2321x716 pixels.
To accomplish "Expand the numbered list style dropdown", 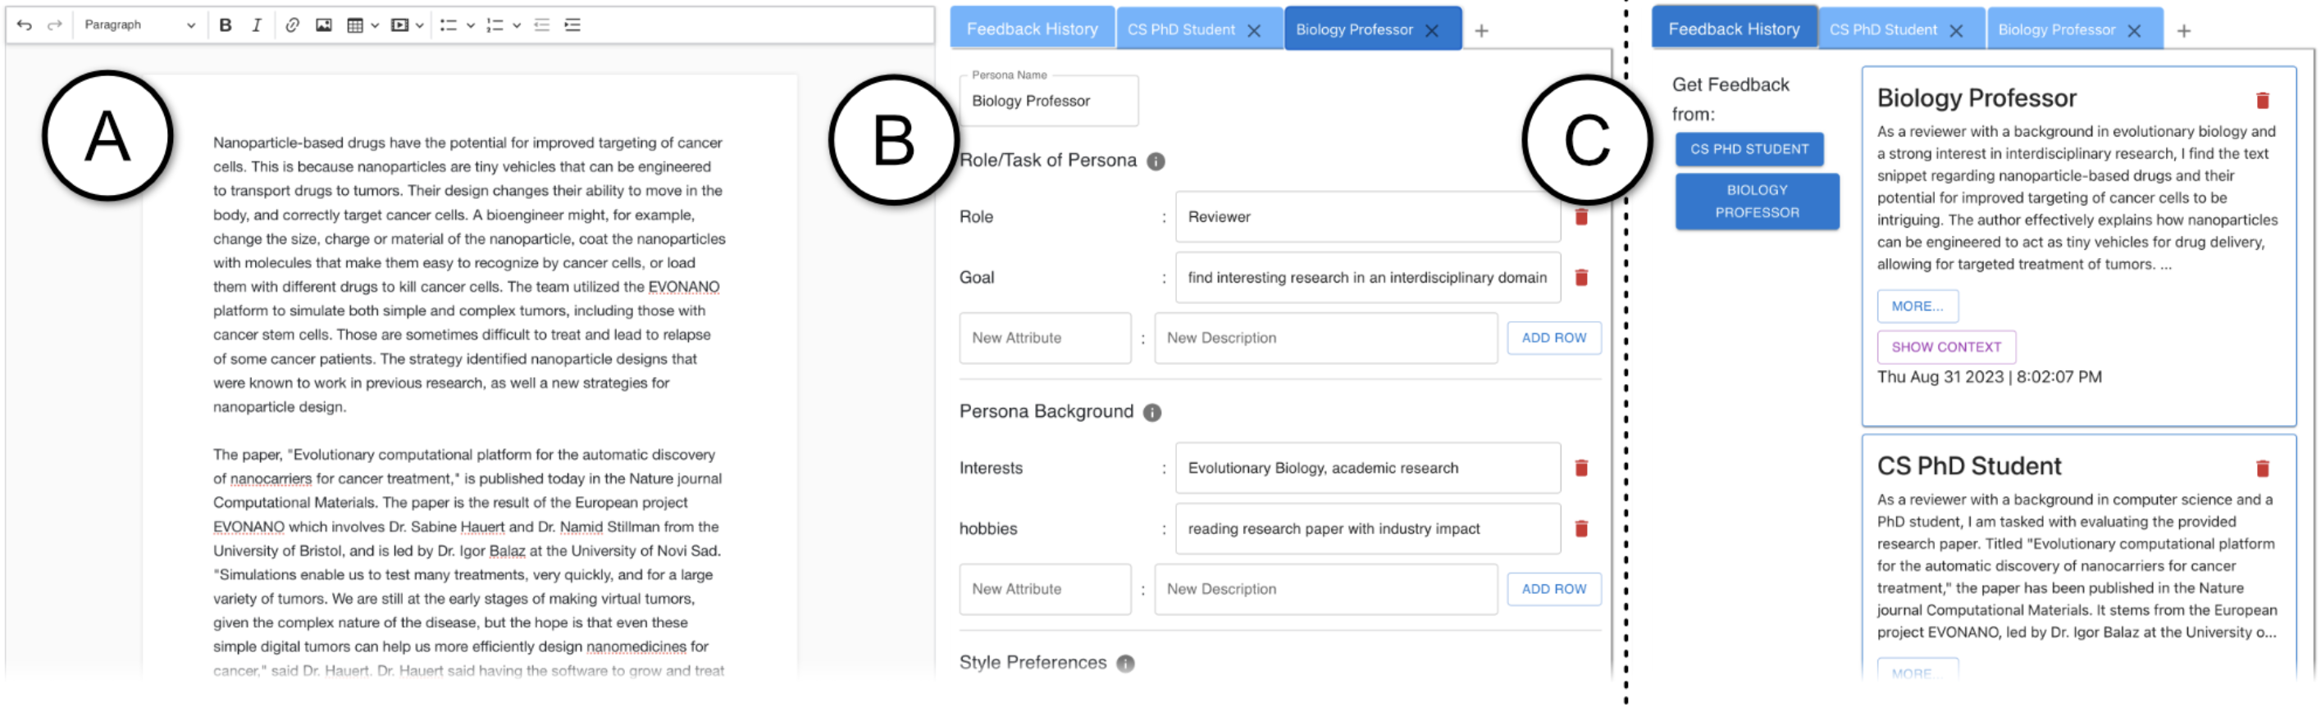I will (x=516, y=25).
